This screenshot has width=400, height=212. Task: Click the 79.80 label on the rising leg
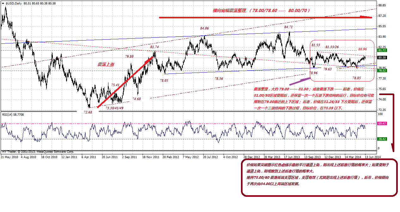(129, 56)
